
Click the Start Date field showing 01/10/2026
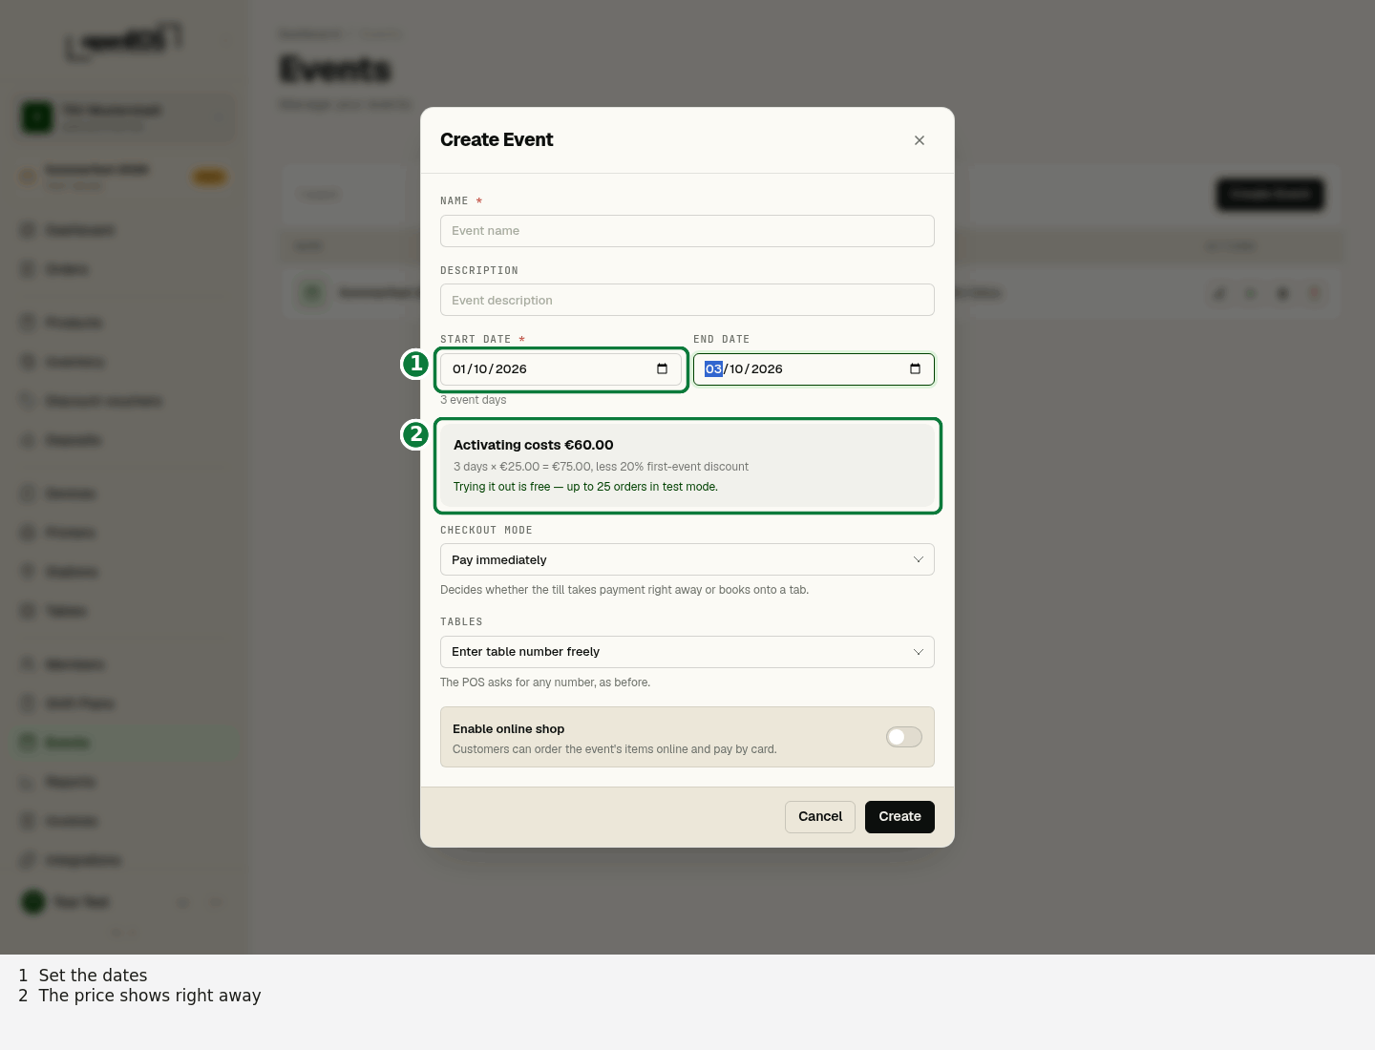pos(561,369)
